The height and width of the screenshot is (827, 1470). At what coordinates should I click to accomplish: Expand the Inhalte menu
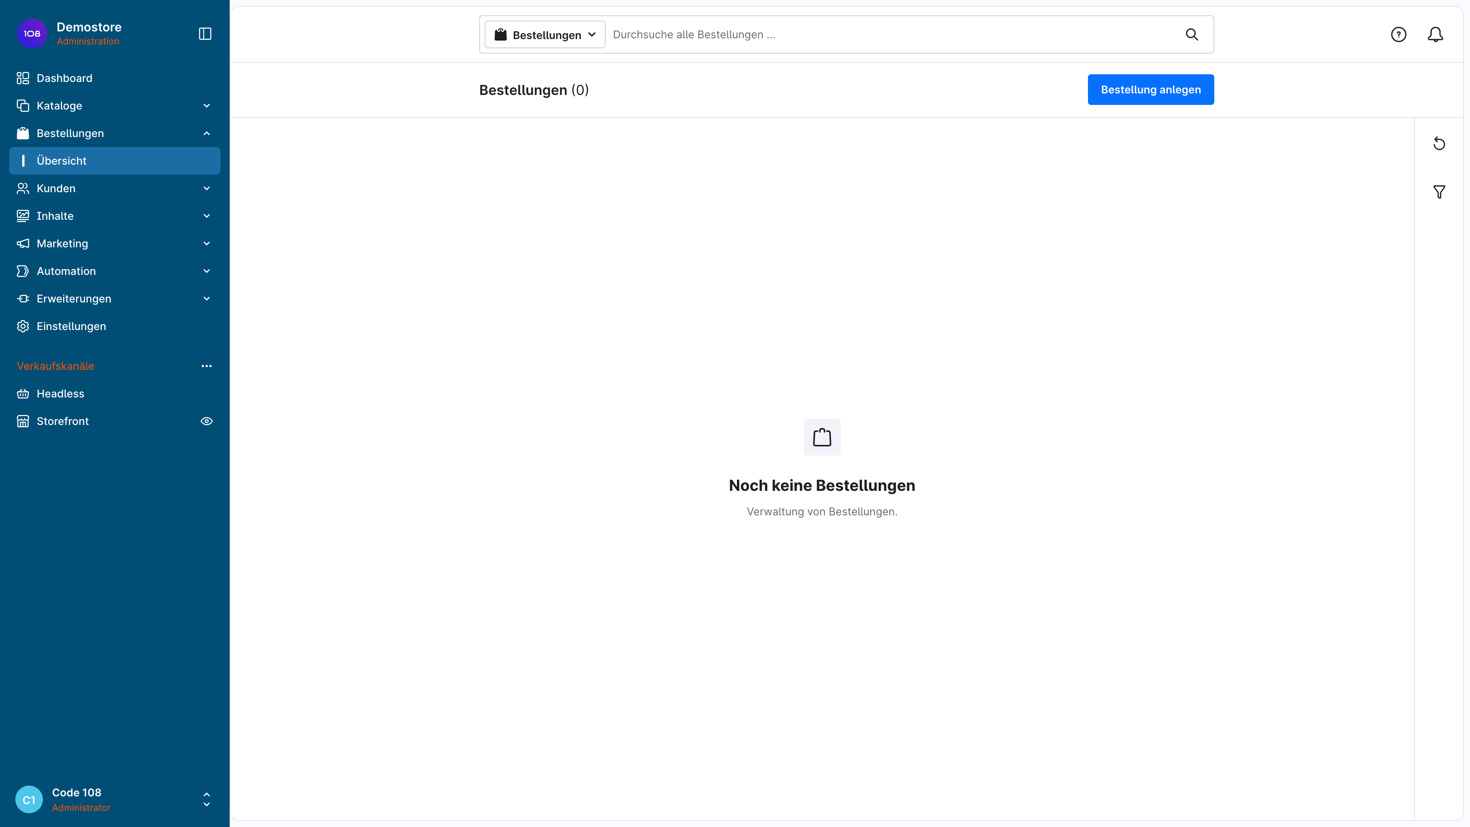[x=115, y=216]
